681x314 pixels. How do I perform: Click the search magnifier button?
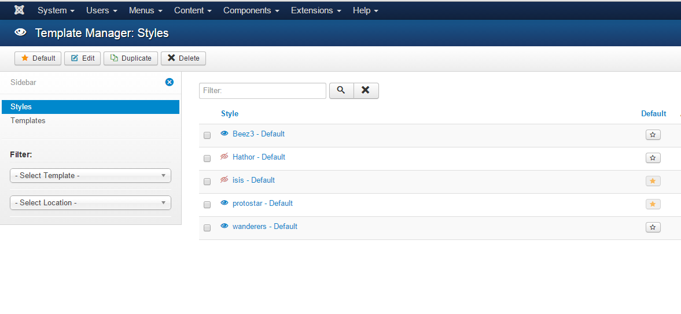(x=341, y=91)
